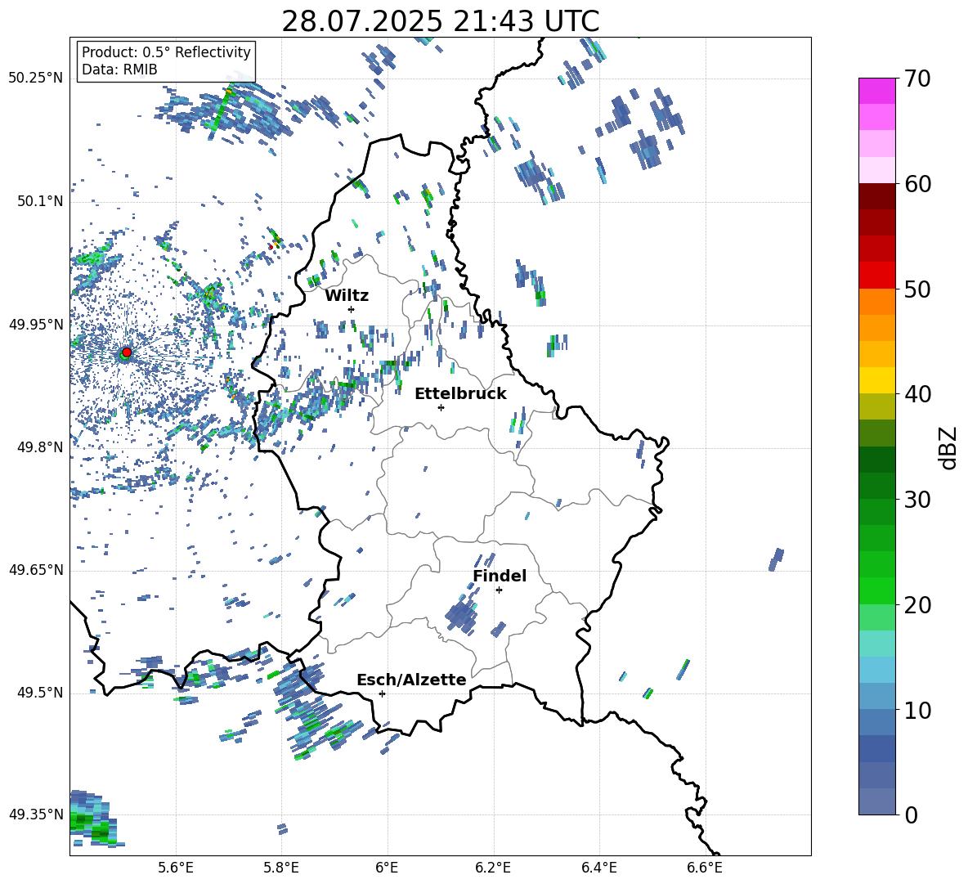Click the 6.6°E longitude label
Viewport: 968px width, 884px height.
[x=705, y=868]
